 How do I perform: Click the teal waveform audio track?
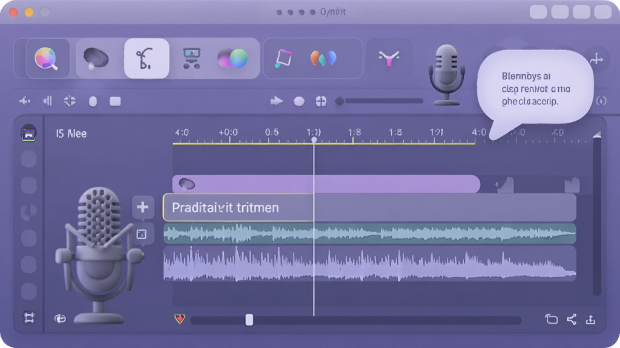tap(369, 233)
